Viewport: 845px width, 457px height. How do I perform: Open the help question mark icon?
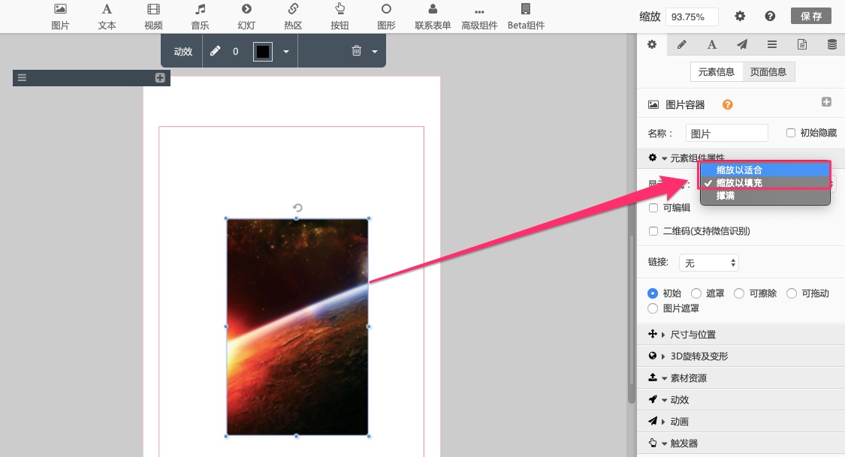tap(770, 16)
